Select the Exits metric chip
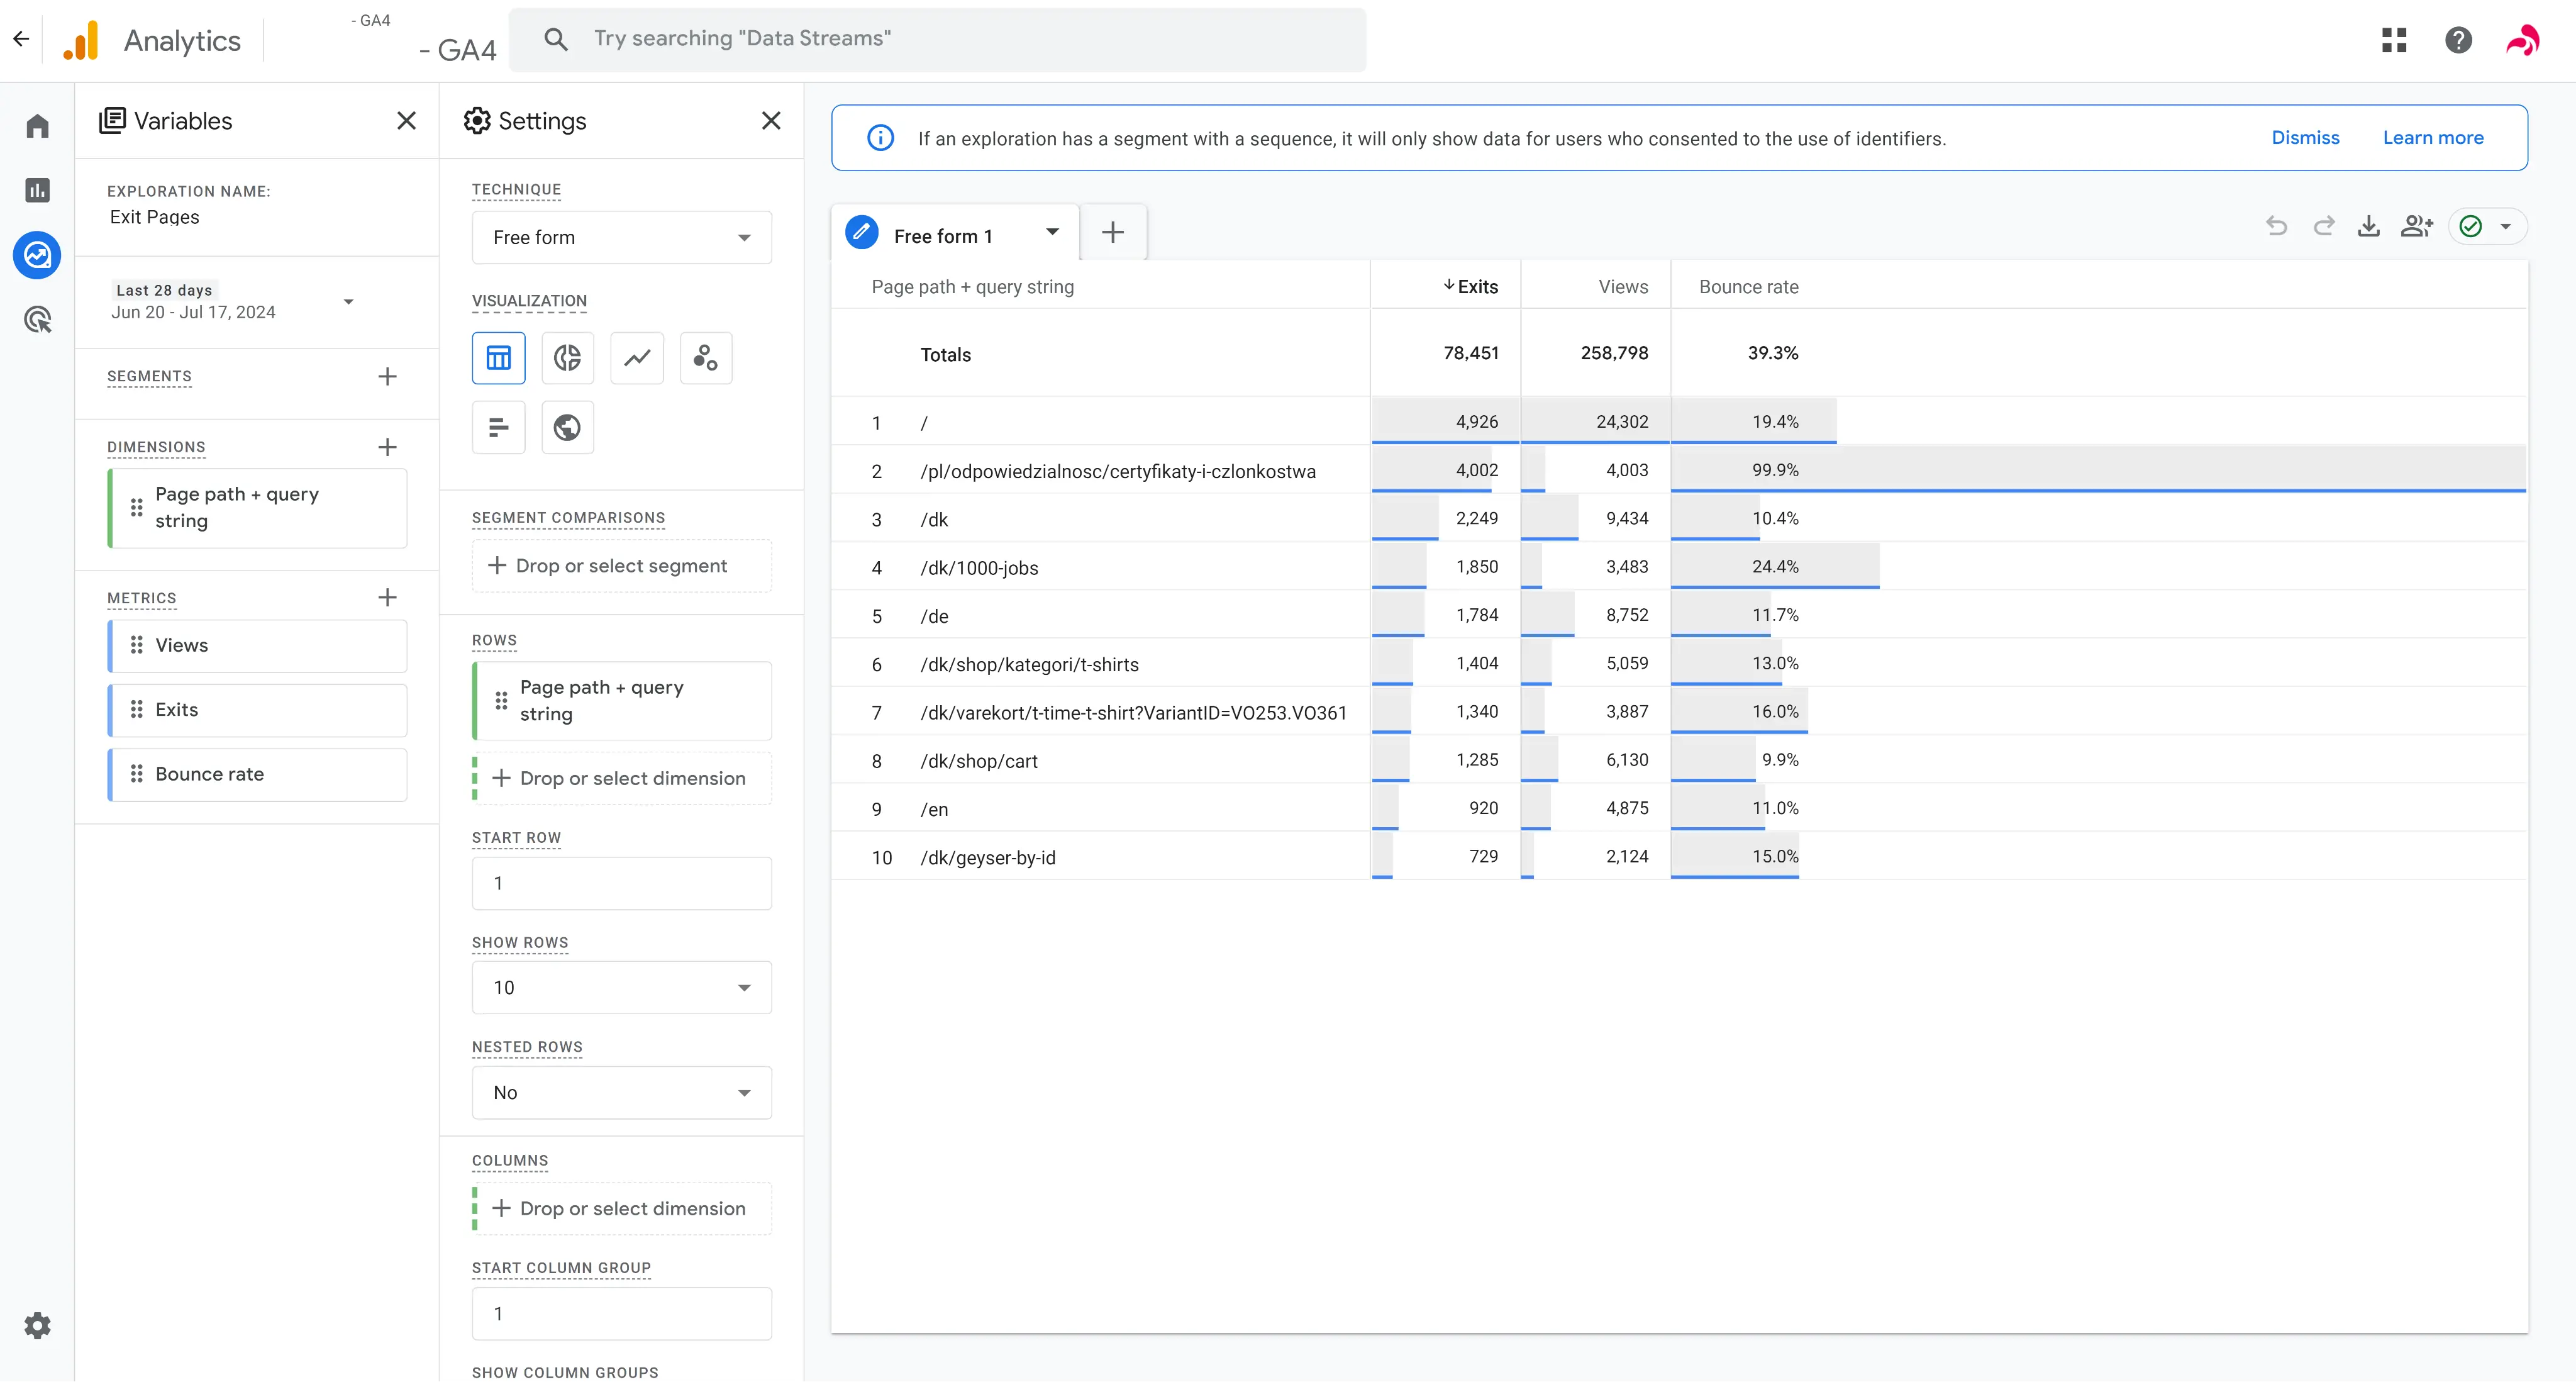Image resolution: width=2576 pixels, height=1382 pixels. click(257, 710)
